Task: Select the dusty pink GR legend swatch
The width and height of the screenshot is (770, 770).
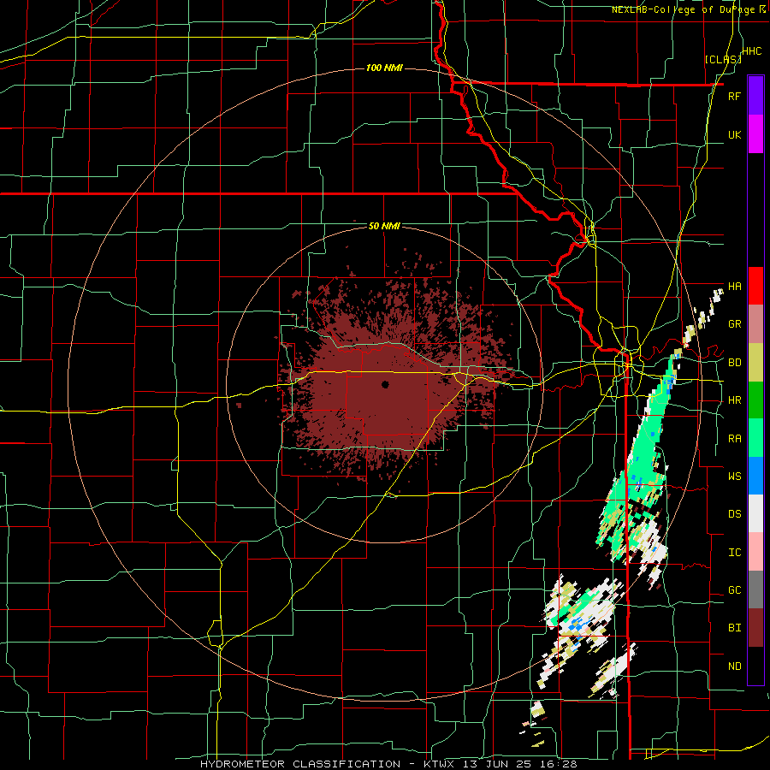Action: [755, 324]
